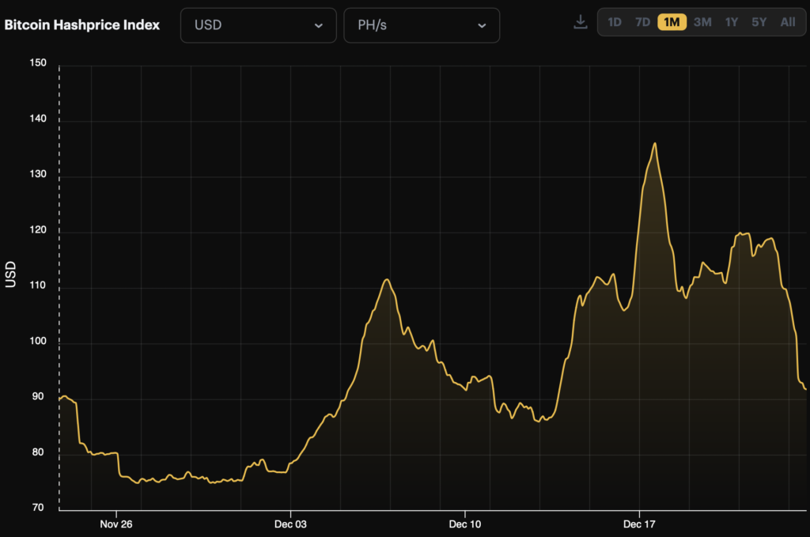Click the Dec 10 date label on x-axis

pos(465,524)
